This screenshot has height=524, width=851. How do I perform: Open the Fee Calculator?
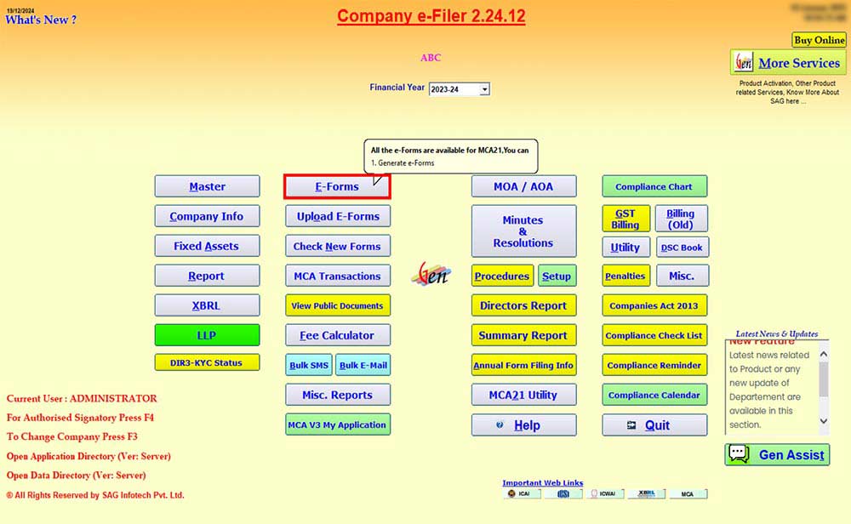(x=337, y=335)
